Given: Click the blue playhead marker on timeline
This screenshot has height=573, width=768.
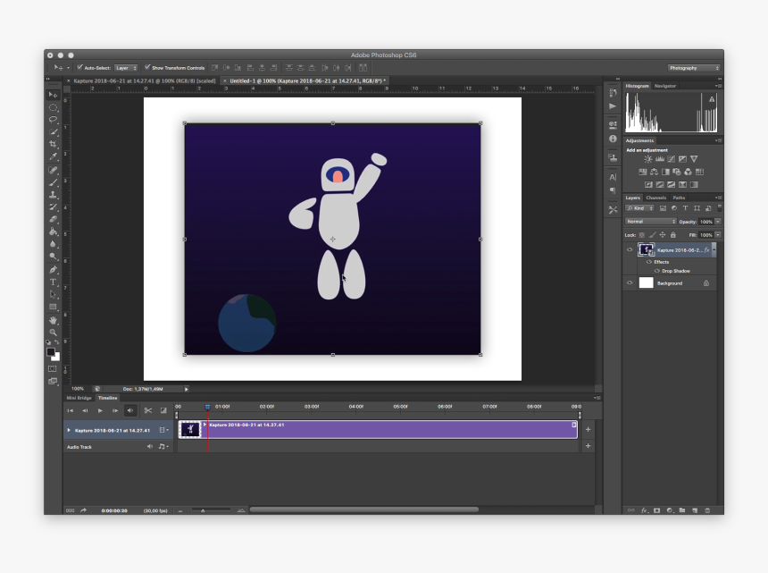Looking at the screenshot, I should pyautogui.click(x=208, y=407).
